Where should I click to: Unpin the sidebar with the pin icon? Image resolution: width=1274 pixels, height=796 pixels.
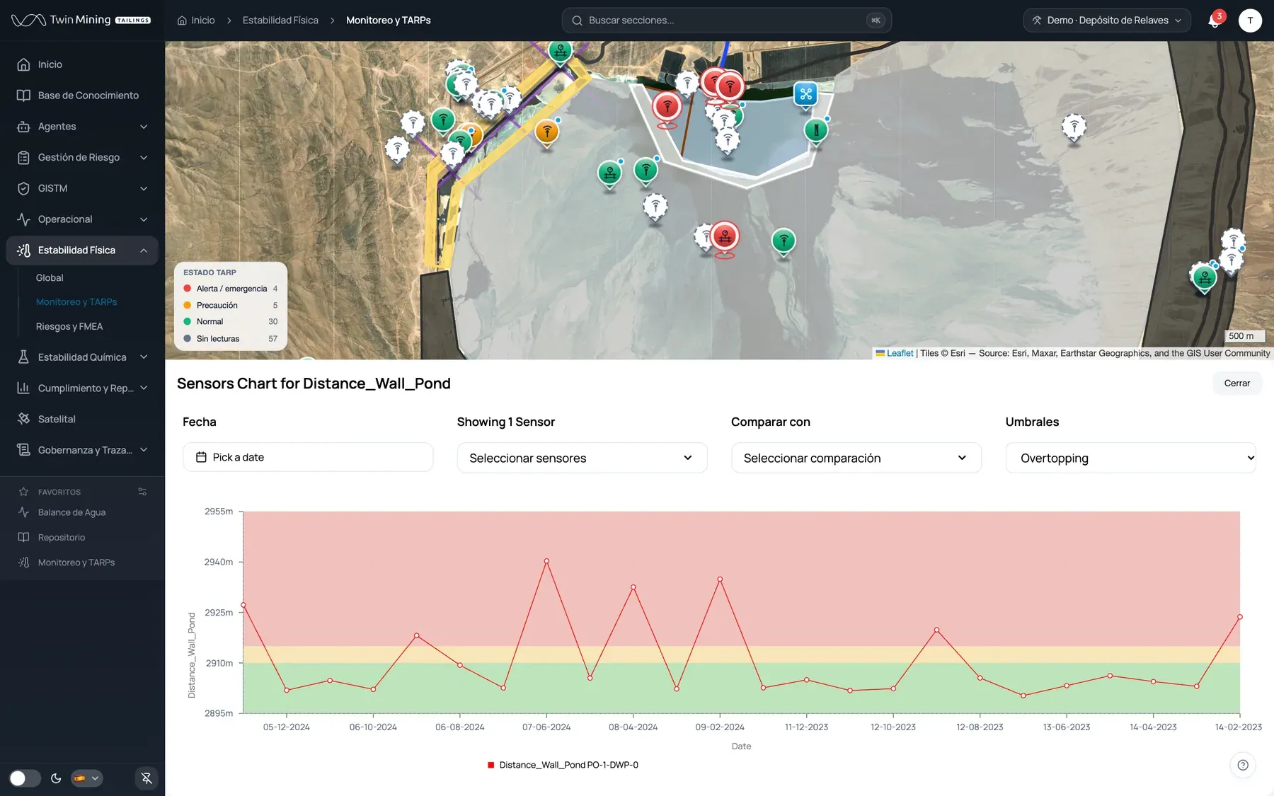click(147, 778)
